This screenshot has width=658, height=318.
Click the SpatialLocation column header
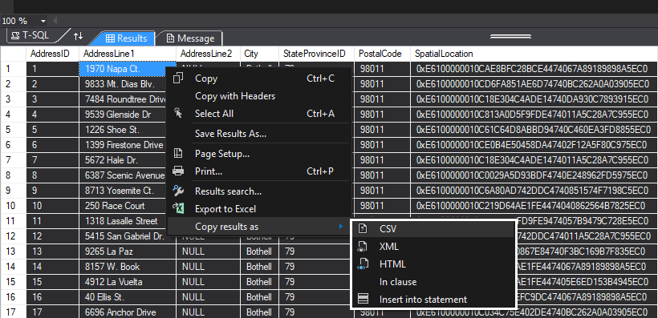(x=534, y=54)
